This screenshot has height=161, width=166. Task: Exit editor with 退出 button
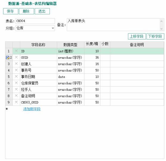pyautogui.click(x=42, y=11)
